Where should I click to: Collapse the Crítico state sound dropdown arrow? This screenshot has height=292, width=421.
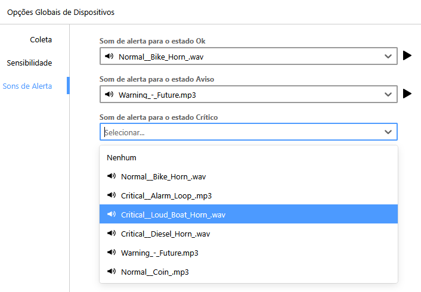pyautogui.click(x=388, y=132)
